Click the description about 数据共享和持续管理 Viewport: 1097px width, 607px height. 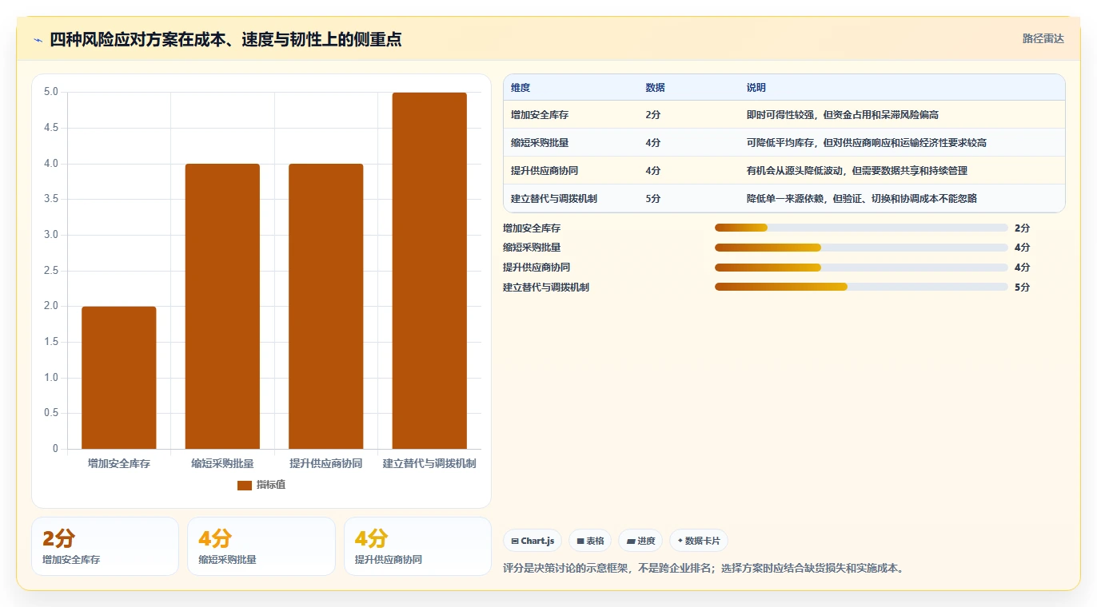pyautogui.click(x=857, y=171)
